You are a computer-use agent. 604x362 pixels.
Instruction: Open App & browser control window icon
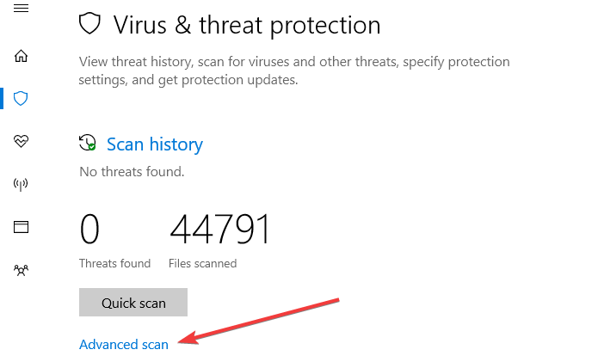click(22, 227)
